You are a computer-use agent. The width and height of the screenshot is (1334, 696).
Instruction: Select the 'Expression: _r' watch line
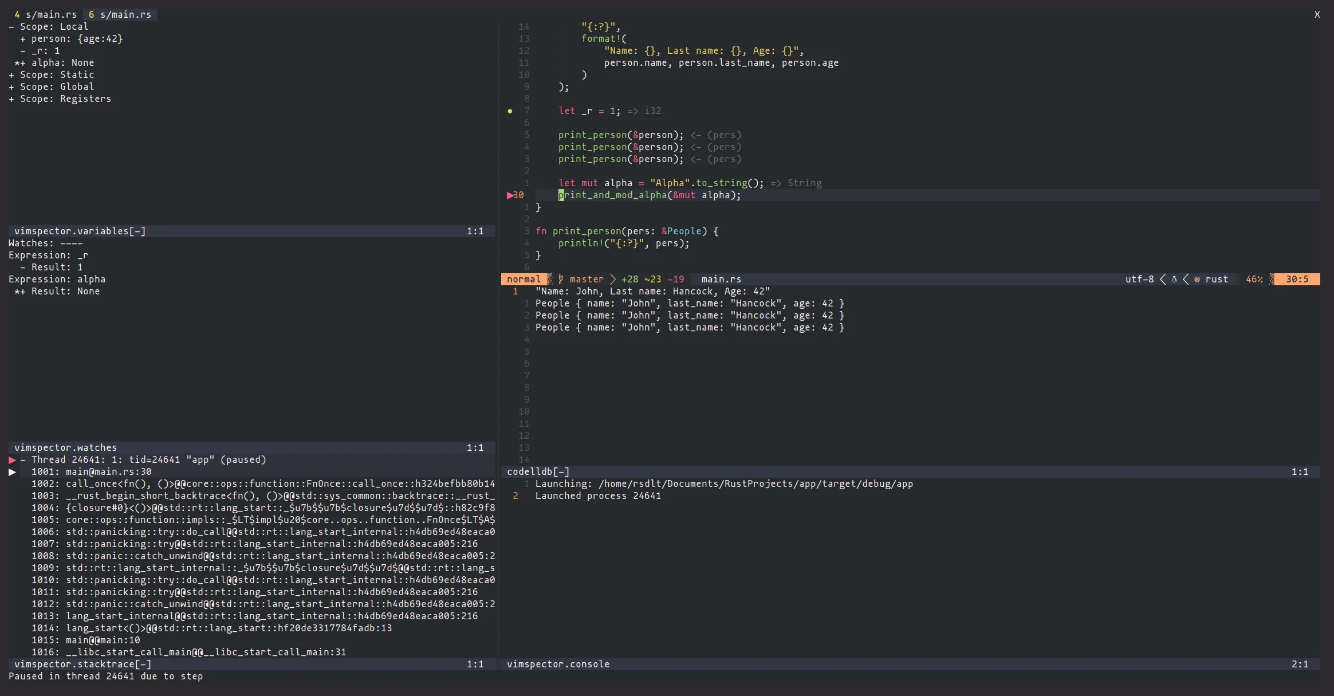point(49,255)
